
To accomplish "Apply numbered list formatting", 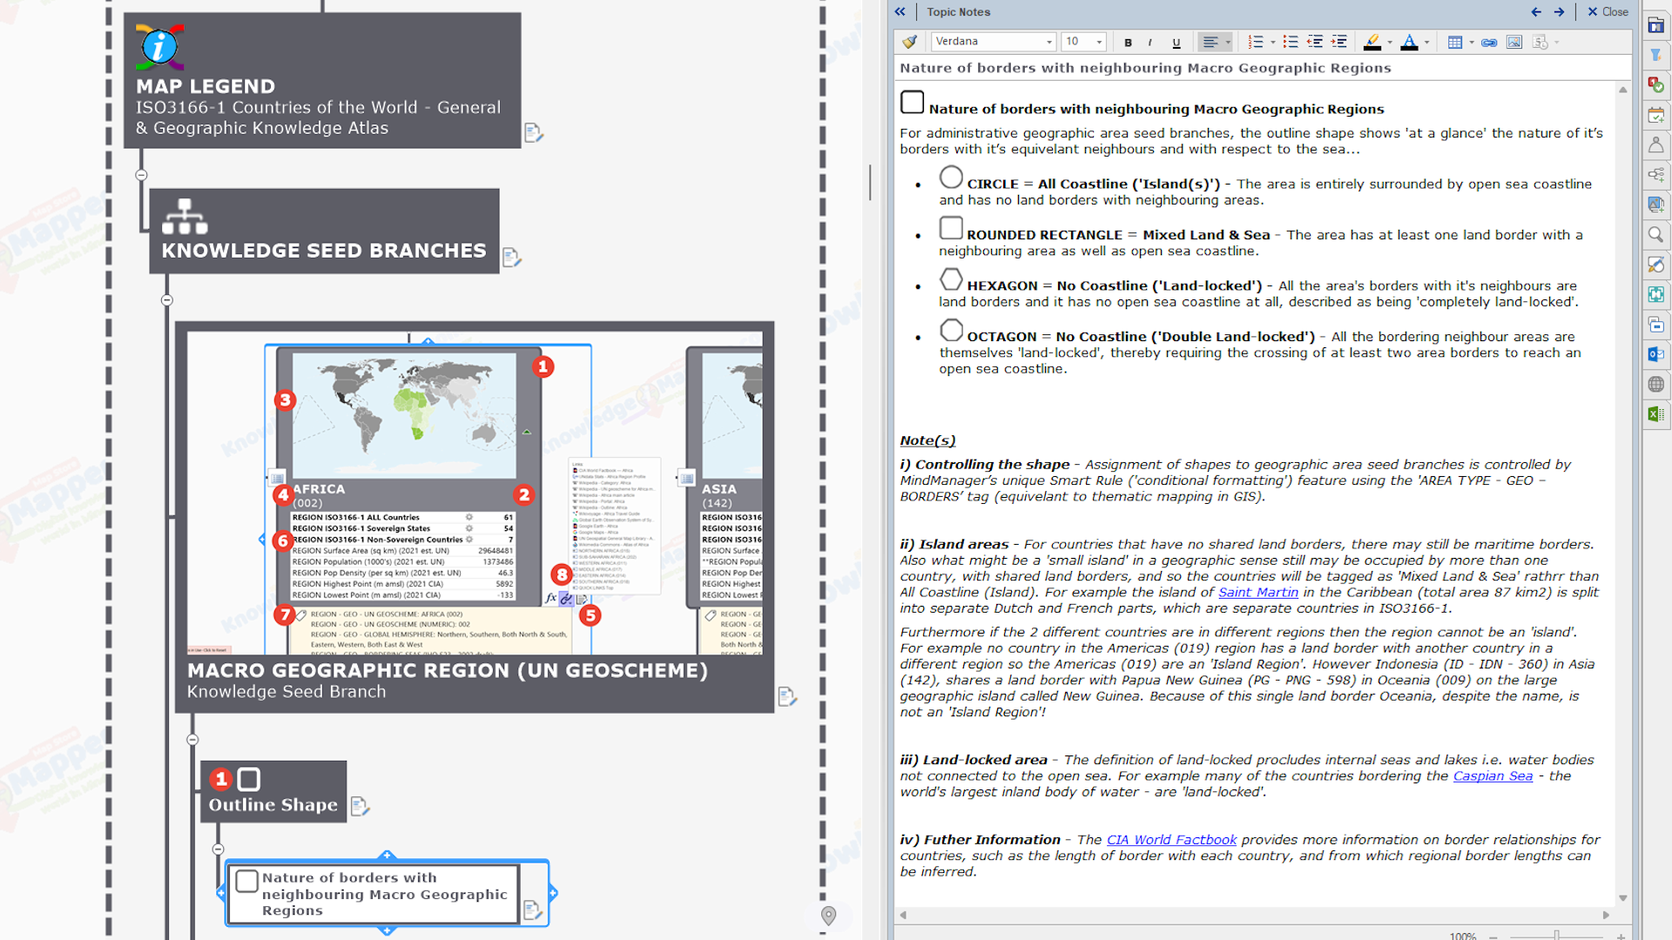I will [1255, 42].
